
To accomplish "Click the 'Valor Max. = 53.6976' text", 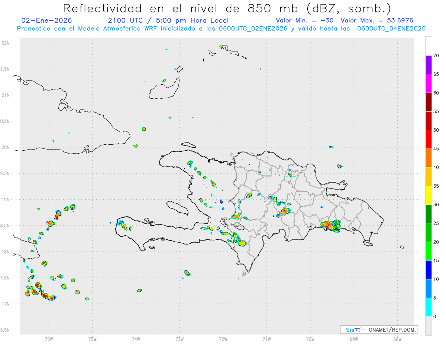I will [x=377, y=20].
